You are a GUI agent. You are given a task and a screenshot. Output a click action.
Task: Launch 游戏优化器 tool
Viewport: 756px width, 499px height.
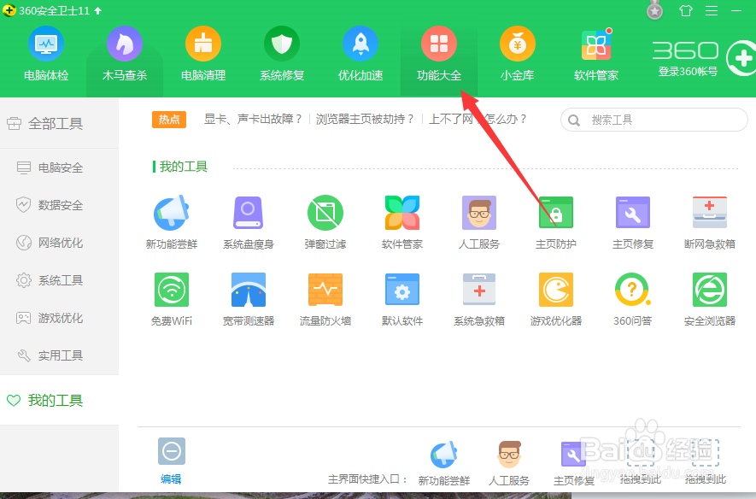tap(556, 299)
